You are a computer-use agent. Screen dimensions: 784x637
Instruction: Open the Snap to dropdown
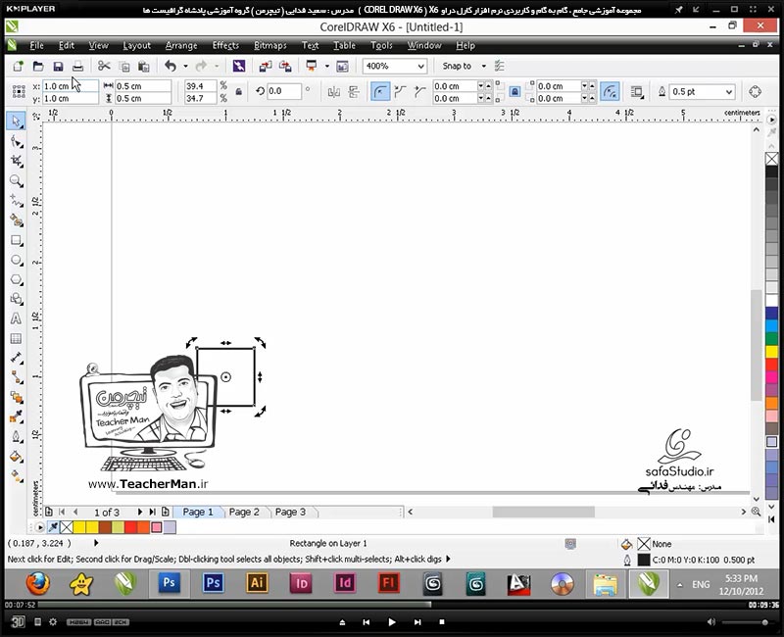[x=483, y=66]
